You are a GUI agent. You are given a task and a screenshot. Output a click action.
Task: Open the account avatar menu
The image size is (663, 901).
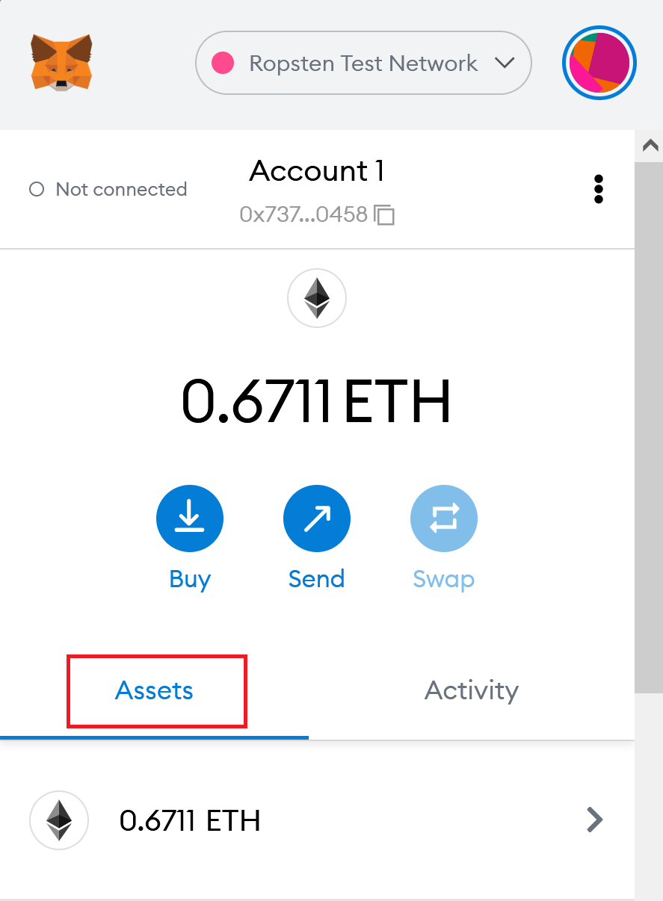(x=599, y=64)
